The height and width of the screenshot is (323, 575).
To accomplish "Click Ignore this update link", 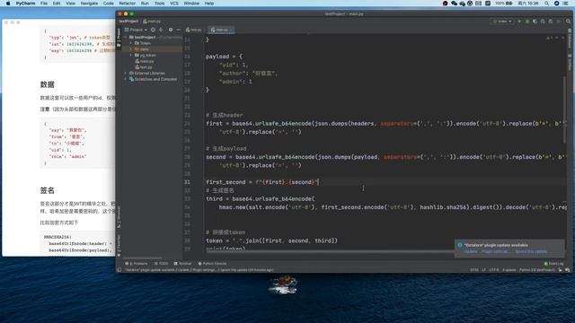I will [x=531, y=251].
